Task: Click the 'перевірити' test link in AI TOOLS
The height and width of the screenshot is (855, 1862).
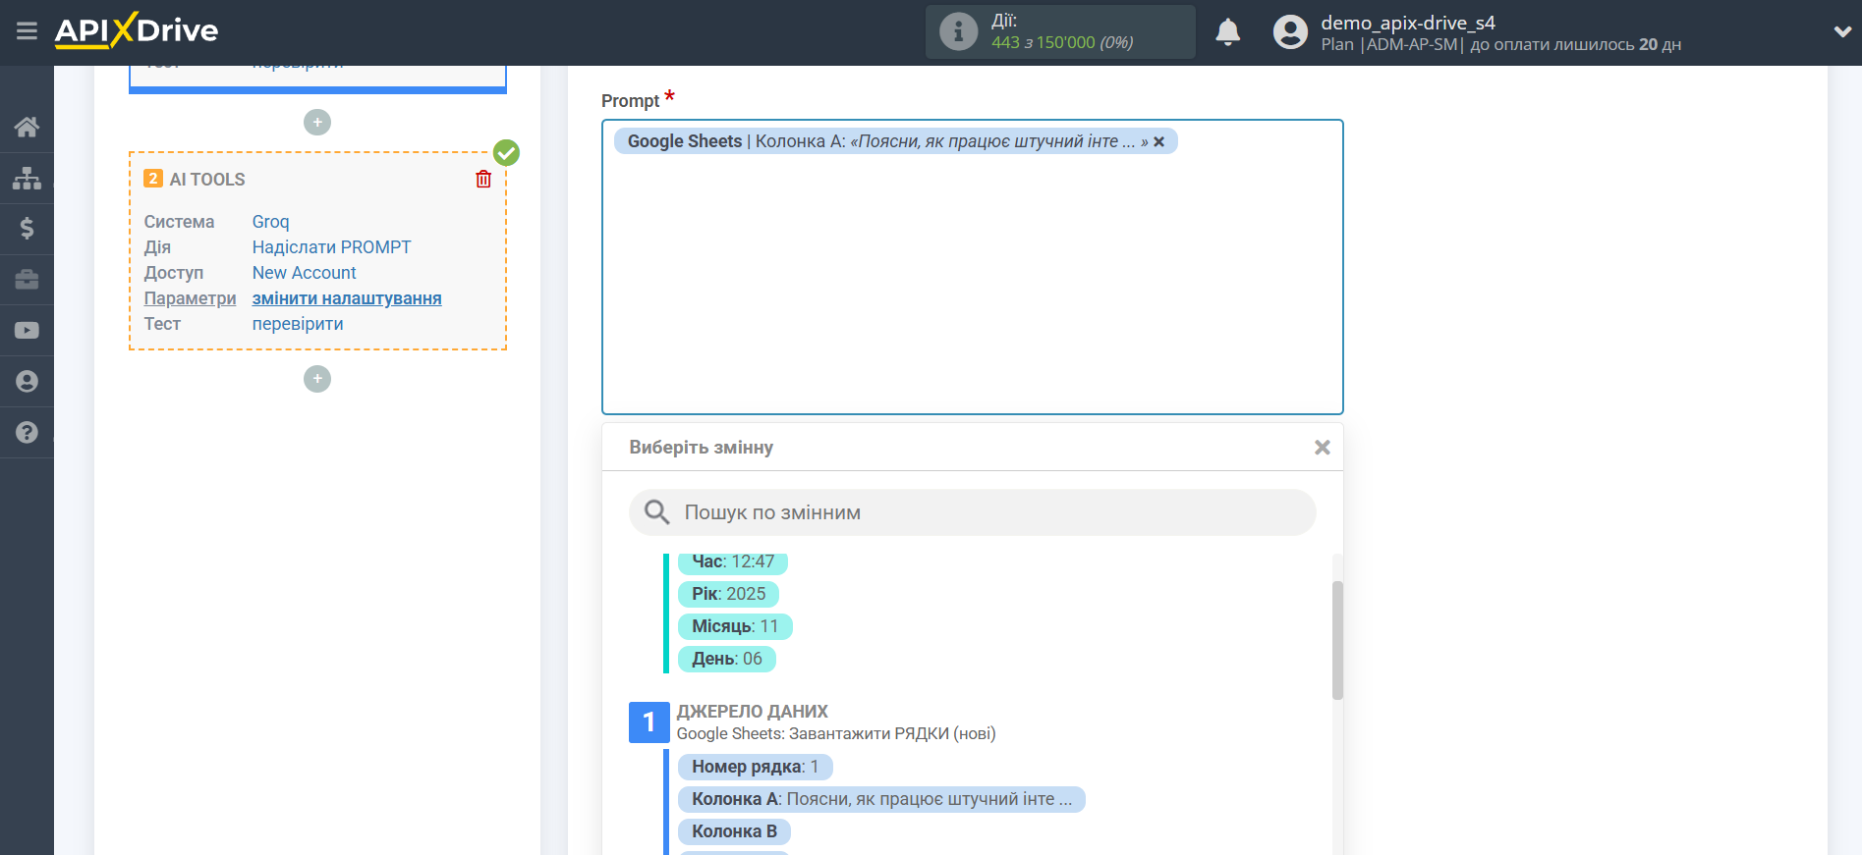Action: (298, 324)
